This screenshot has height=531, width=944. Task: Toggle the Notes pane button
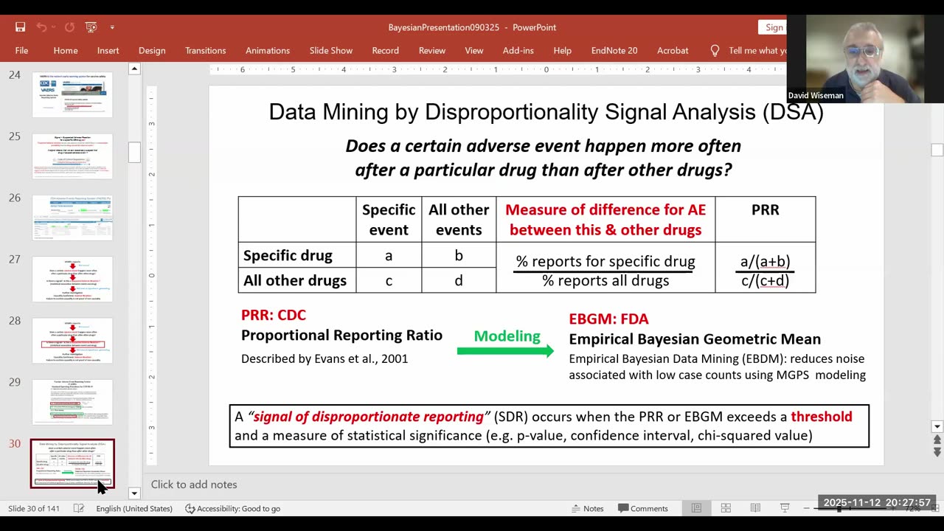point(588,508)
